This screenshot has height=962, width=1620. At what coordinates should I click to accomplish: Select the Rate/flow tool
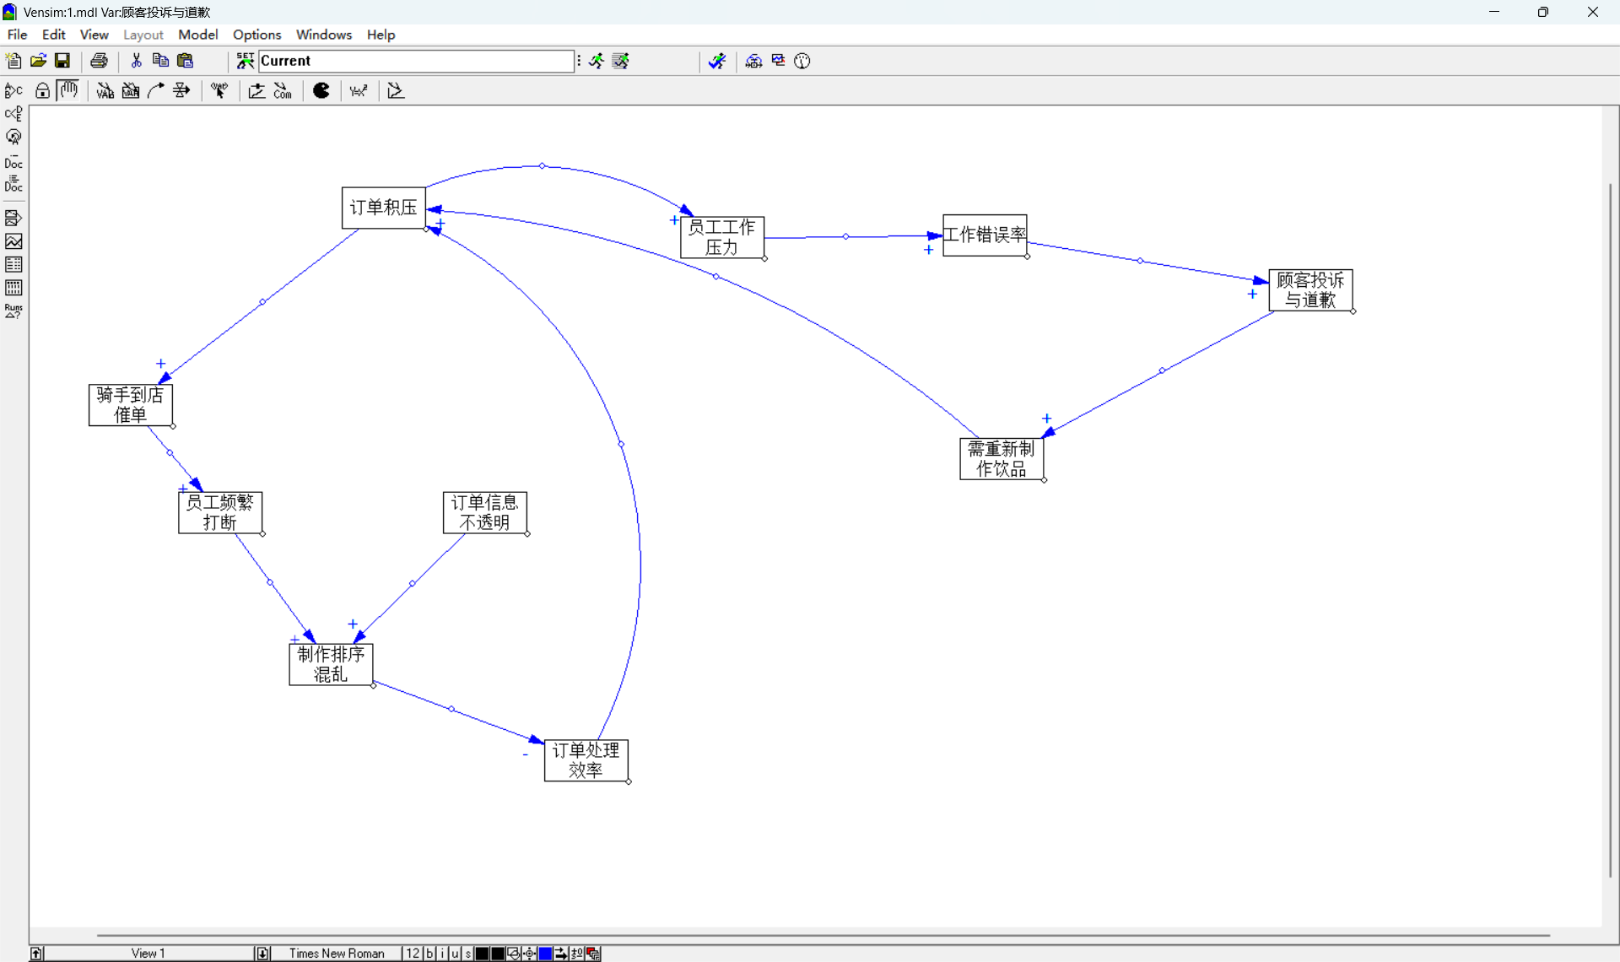pyautogui.click(x=181, y=91)
